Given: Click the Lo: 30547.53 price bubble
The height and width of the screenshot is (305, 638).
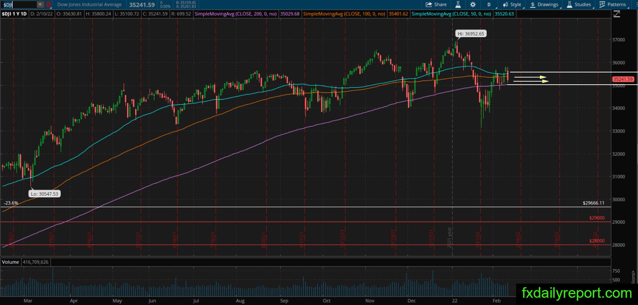Looking at the screenshot, I should [45, 194].
